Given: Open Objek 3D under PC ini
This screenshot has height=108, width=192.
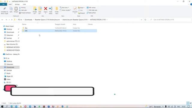Looking at the screenshot, I should [x=9, y=76].
